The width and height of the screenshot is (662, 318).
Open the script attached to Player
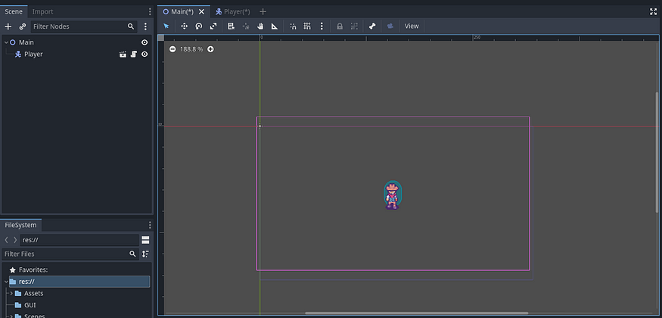pos(132,55)
